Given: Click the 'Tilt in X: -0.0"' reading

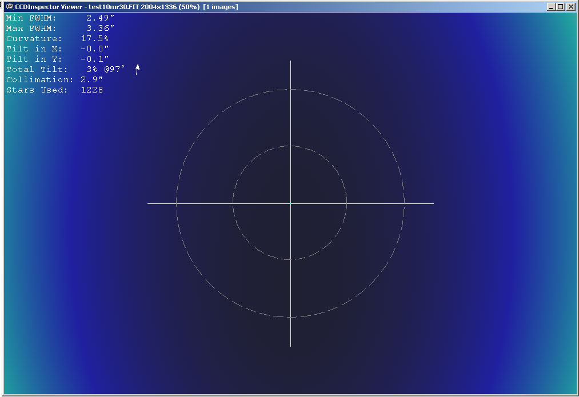Looking at the screenshot, I should click(57, 49).
